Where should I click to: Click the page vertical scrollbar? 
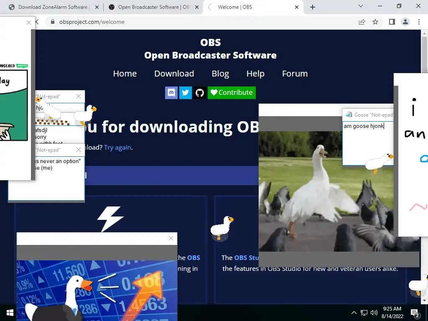point(424,55)
